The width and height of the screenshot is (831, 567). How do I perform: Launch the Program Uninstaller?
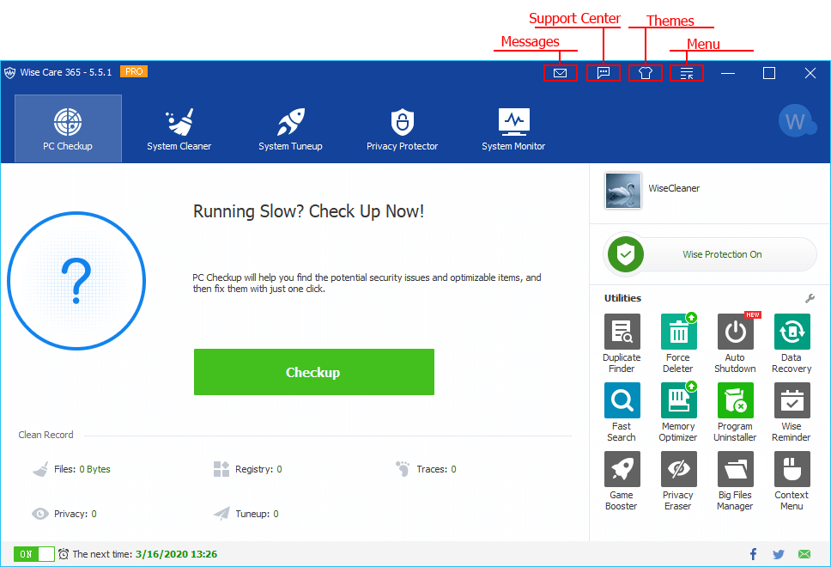(x=735, y=401)
